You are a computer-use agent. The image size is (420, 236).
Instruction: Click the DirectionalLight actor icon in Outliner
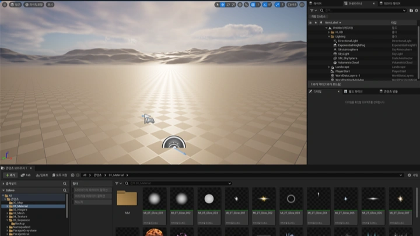click(334, 41)
